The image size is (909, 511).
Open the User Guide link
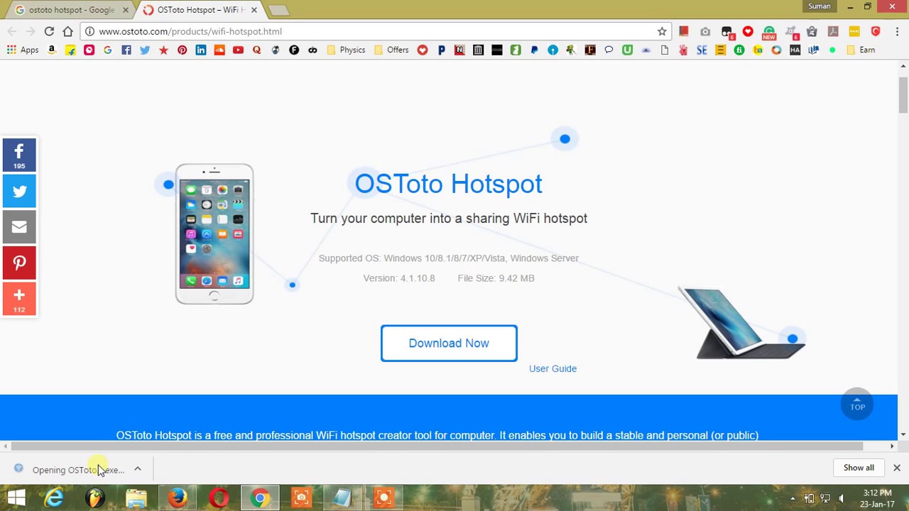click(553, 368)
